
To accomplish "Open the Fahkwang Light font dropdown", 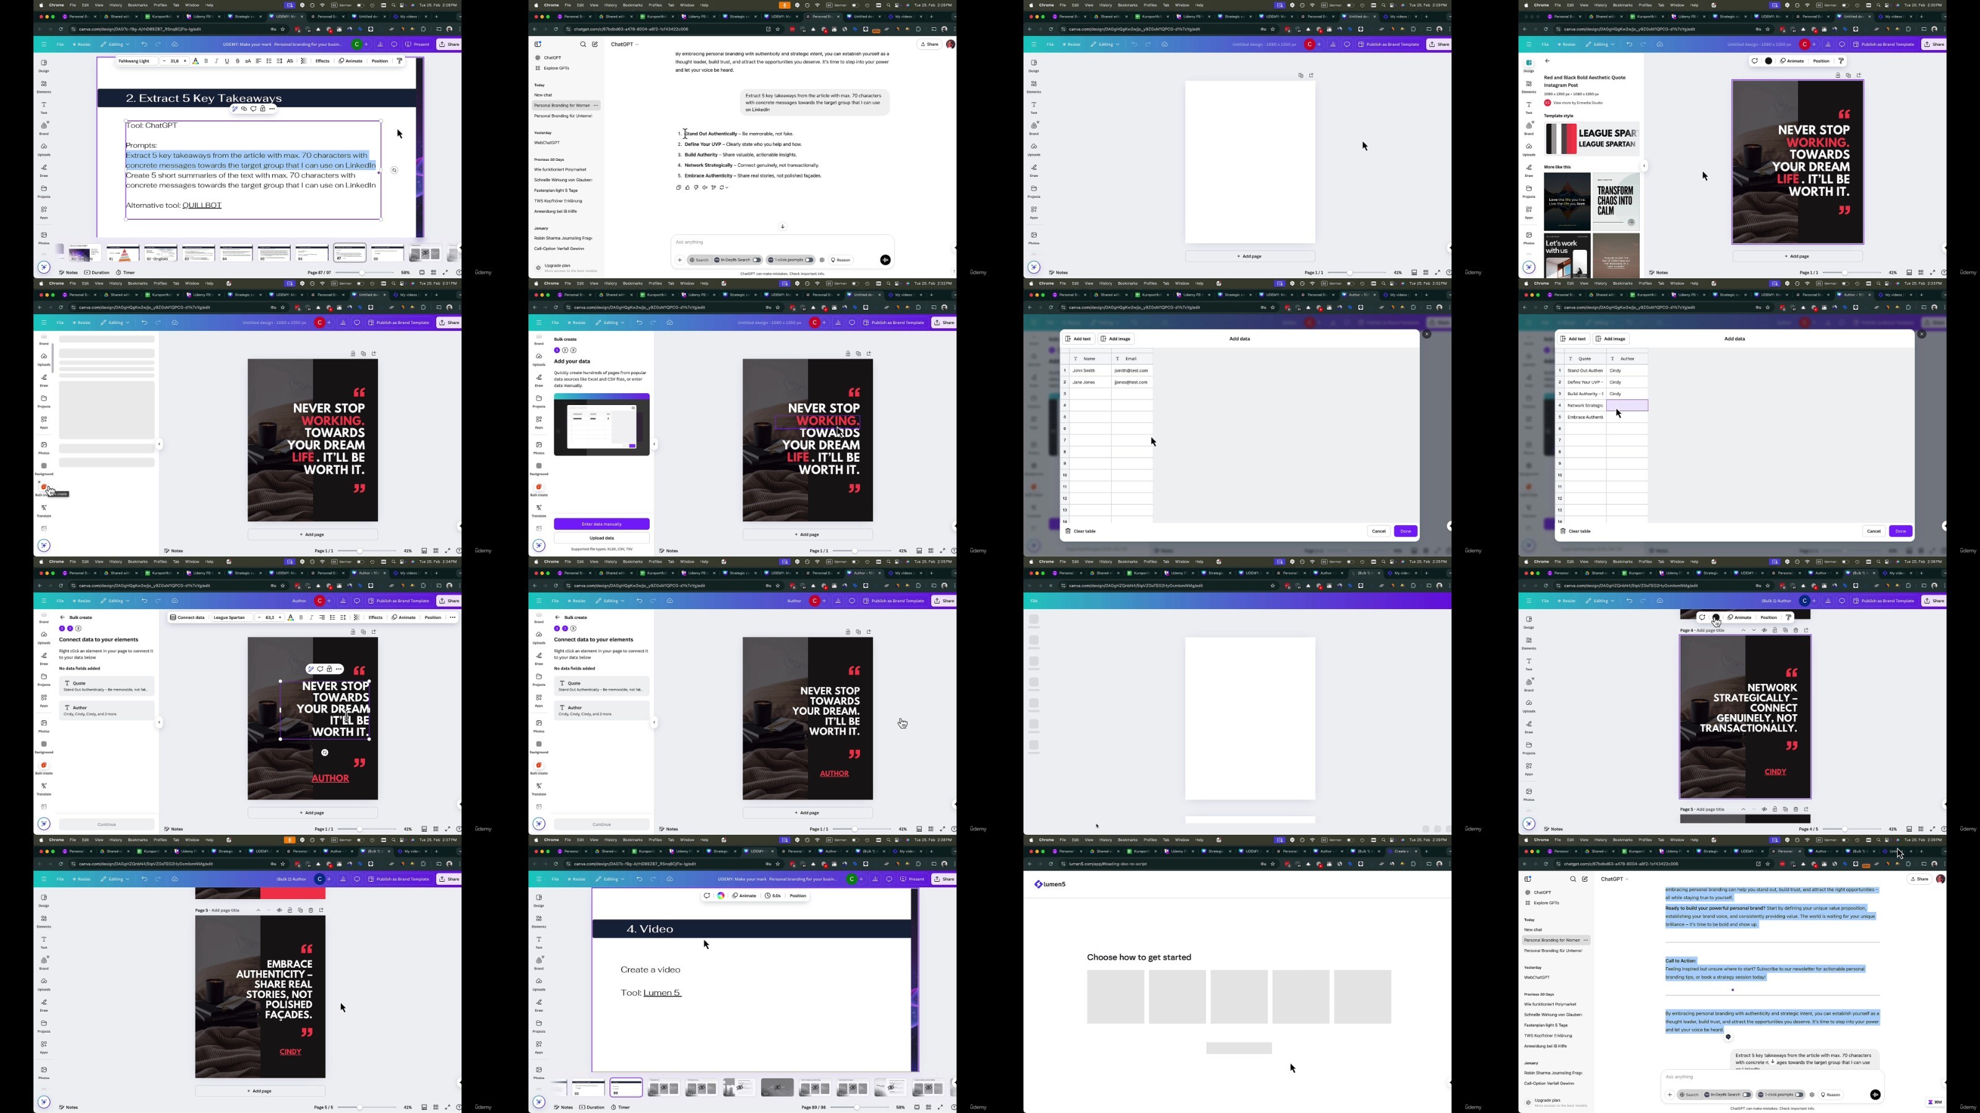I will tap(137, 61).
